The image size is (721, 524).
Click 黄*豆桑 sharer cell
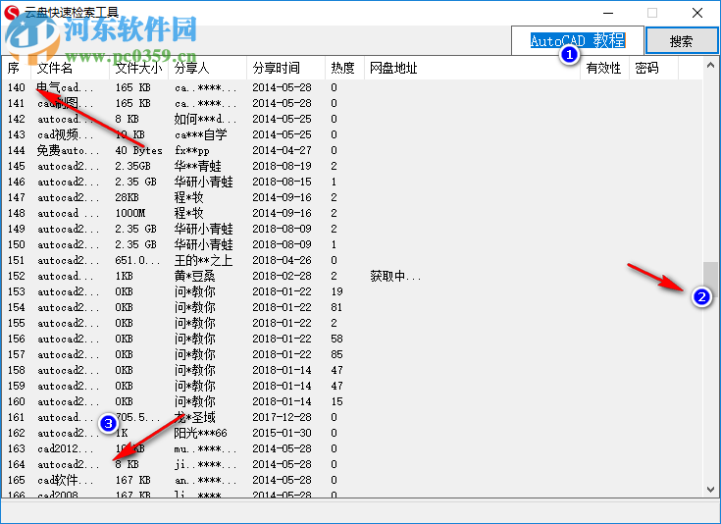195,276
